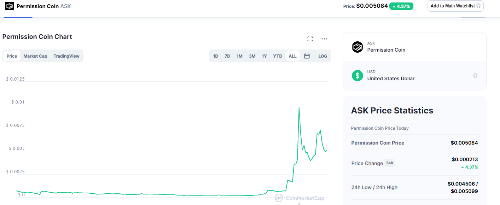
Task: Click the peak of the price chart line
Action: (299, 107)
